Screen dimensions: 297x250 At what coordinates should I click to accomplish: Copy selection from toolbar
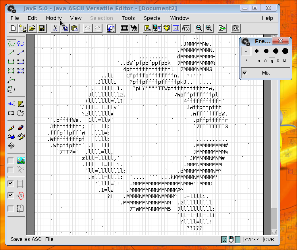65,29
